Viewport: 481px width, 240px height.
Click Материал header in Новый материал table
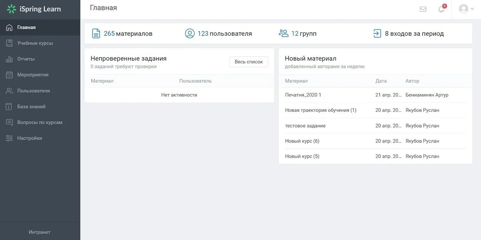(296, 81)
